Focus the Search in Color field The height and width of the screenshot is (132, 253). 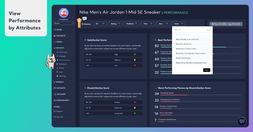[x=192, y=34]
